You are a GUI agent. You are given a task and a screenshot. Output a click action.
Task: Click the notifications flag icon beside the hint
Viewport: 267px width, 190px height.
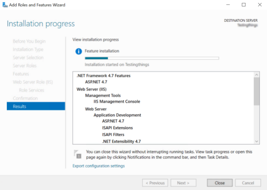pos(77,154)
